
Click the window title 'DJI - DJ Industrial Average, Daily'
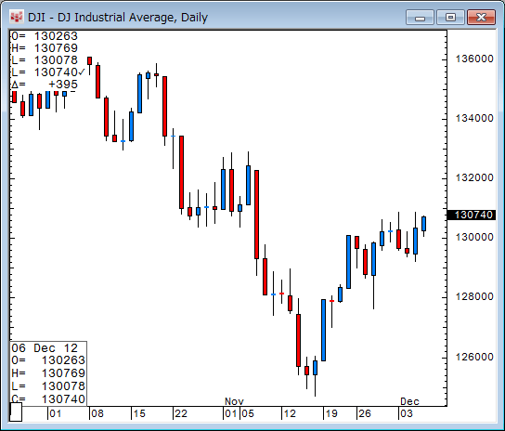click(118, 17)
